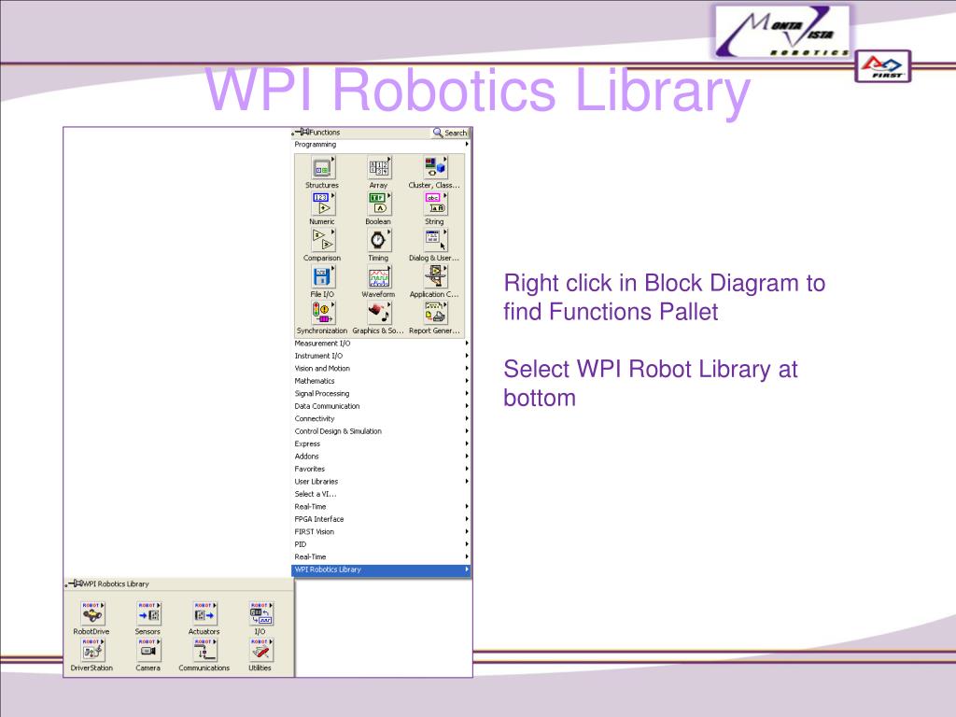This screenshot has width=956, height=717.
Task: Open the Application Control palette icon
Action: [x=435, y=276]
